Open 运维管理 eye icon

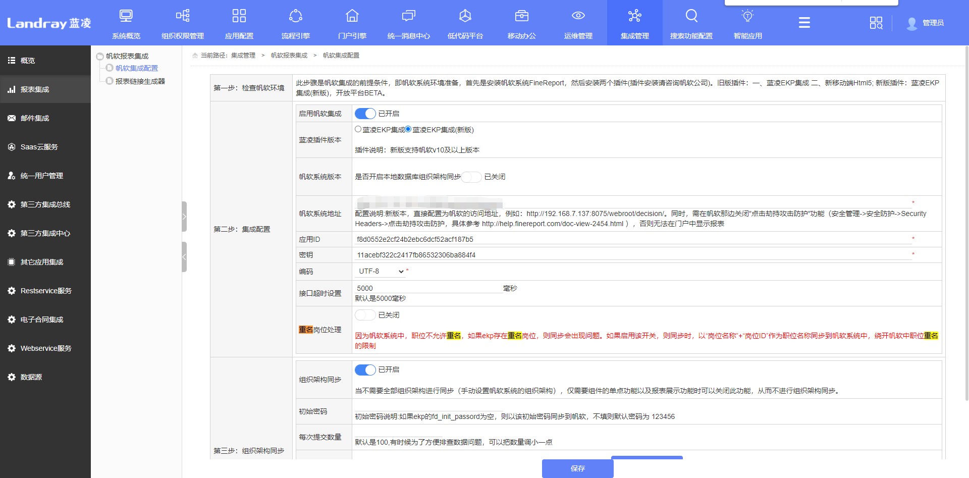point(578,16)
